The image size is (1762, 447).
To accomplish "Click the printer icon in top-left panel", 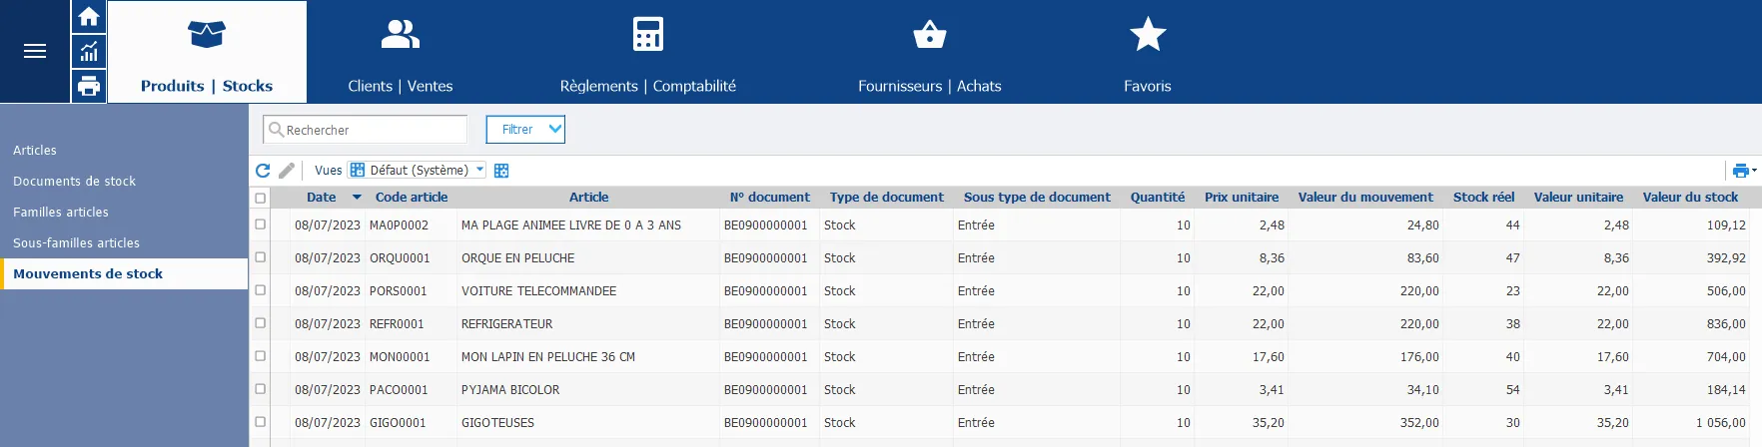I will 89,86.
